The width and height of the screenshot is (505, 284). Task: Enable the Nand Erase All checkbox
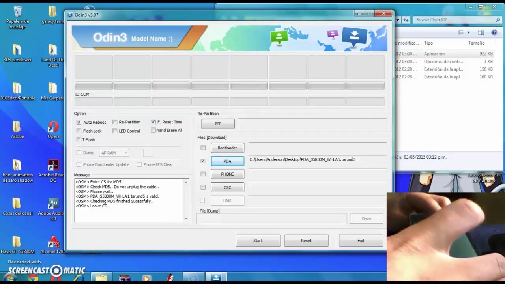tap(153, 130)
